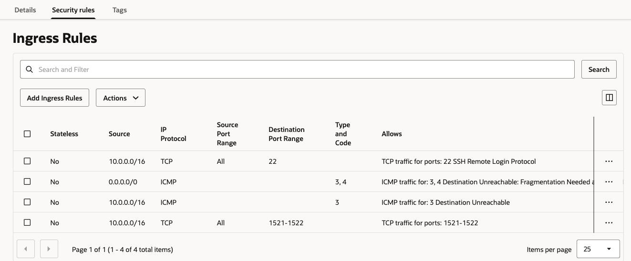The image size is (631, 261).
Task: Click the Add Ingress Rules button
Action: pos(54,98)
